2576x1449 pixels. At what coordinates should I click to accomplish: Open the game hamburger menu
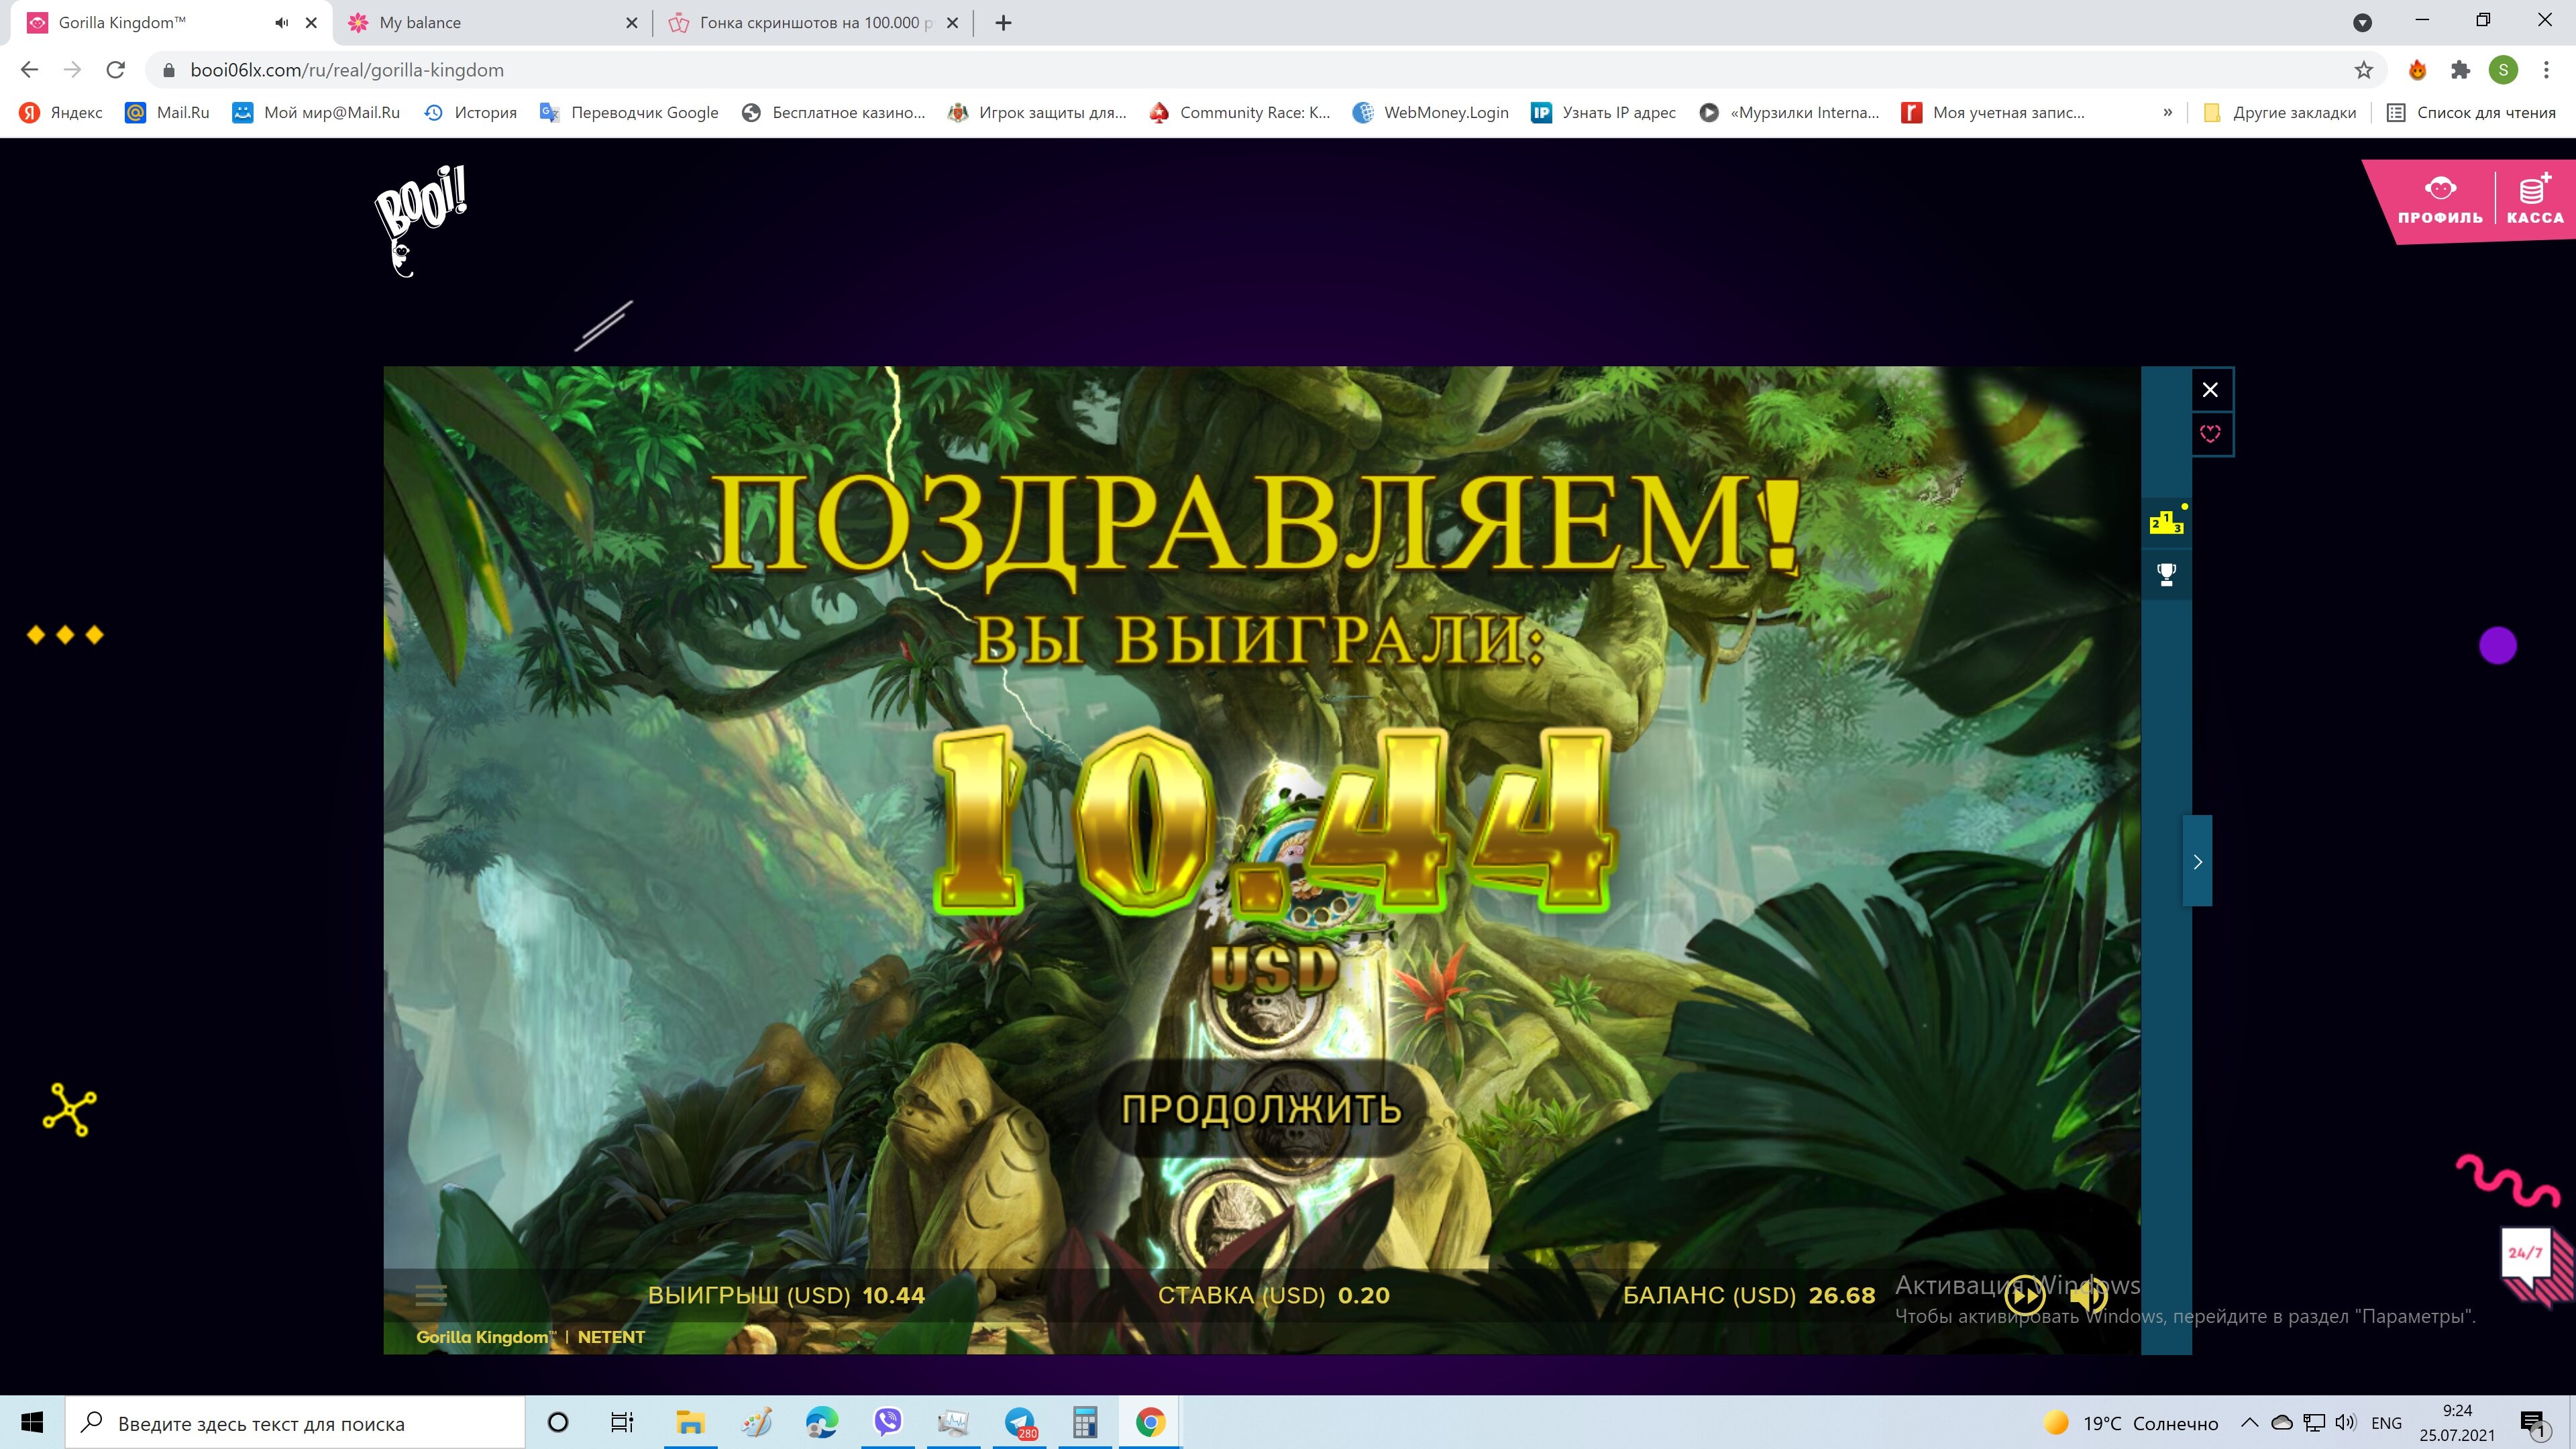(x=431, y=1295)
